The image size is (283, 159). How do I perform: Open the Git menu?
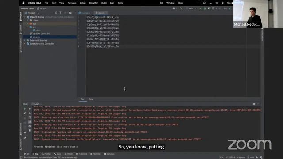161,3
